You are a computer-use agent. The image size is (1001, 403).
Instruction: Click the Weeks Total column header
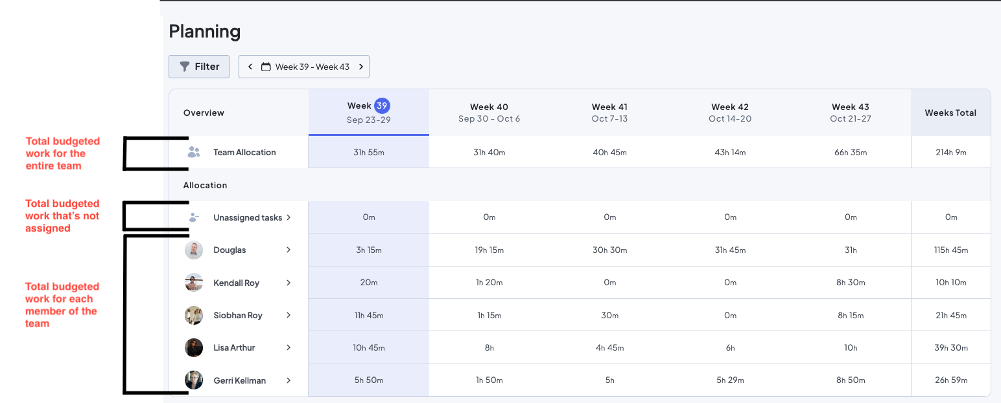pyautogui.click(x=950, y=113)
